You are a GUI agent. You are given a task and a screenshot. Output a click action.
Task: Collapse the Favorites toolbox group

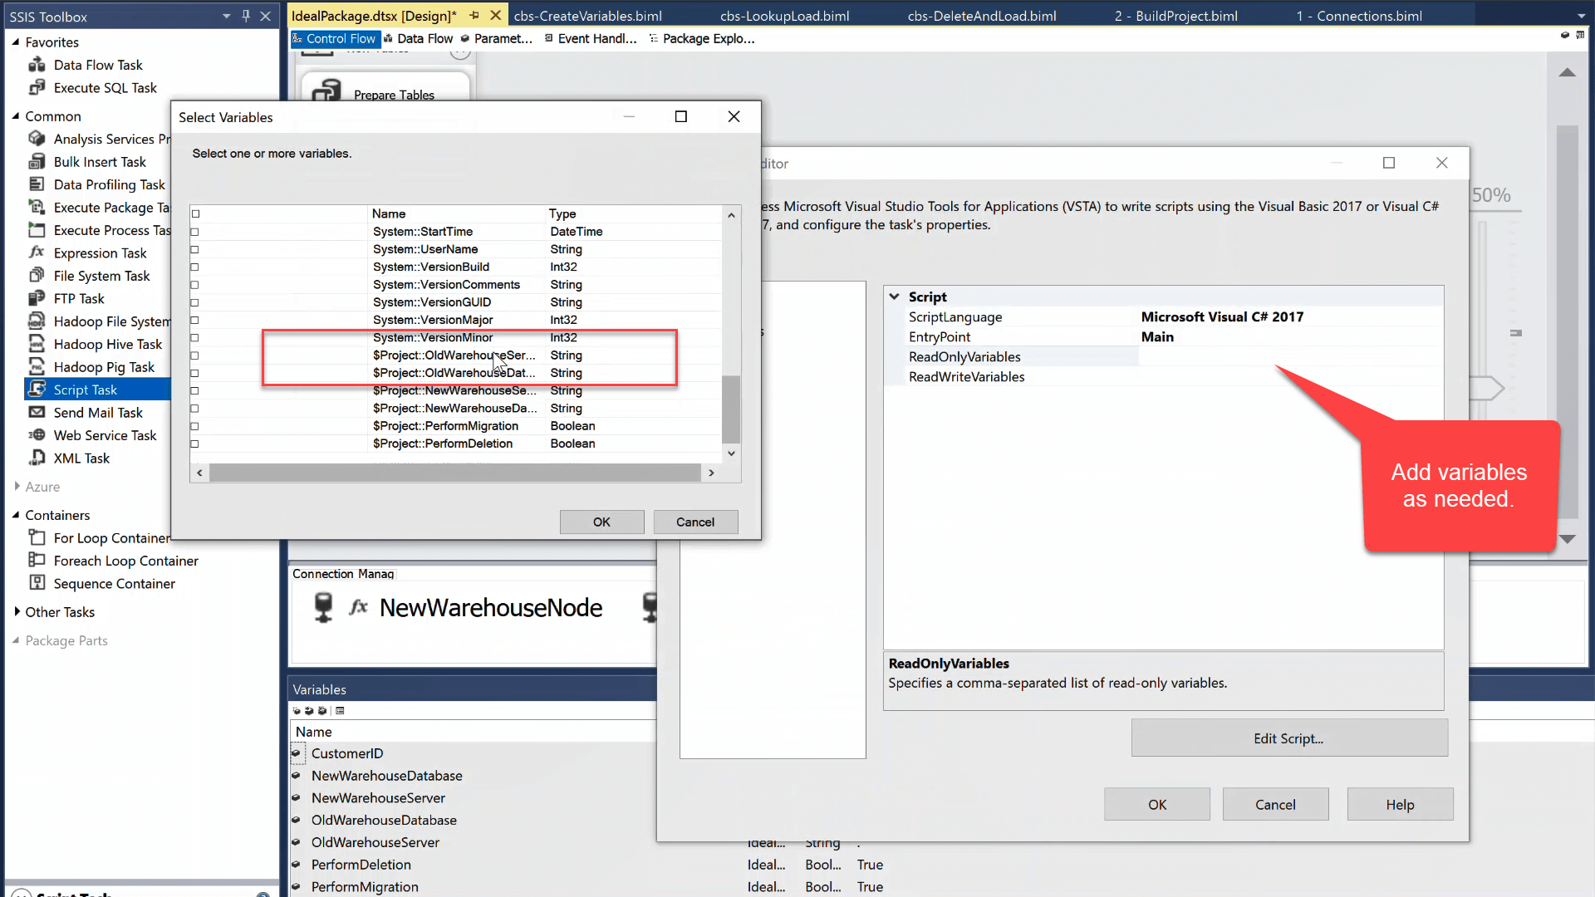tap(16, 42)
